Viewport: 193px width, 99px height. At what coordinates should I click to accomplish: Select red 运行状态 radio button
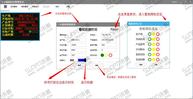click(x=110, y=55)
